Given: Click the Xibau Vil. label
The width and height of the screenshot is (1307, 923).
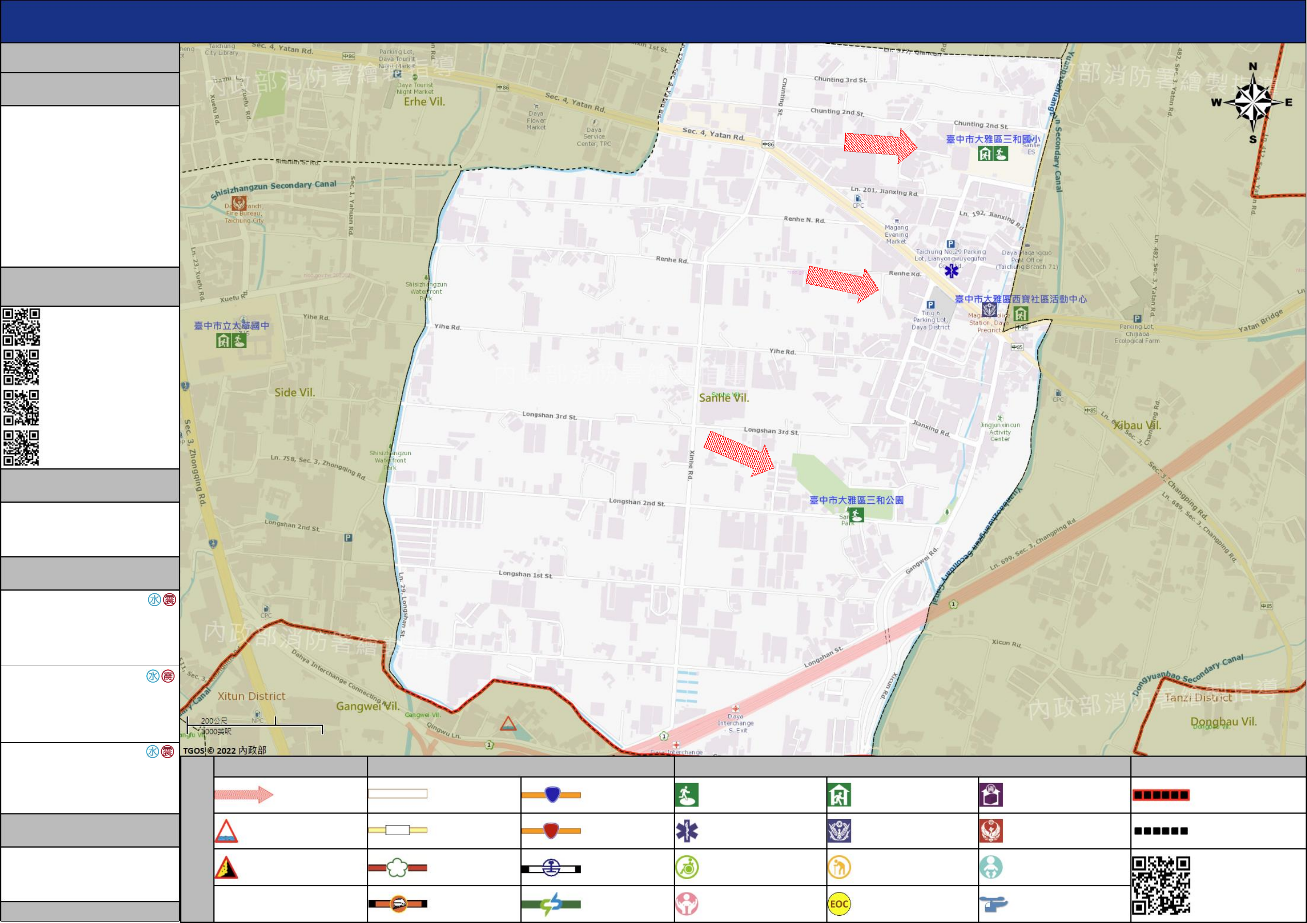Looking at the screenshot, I should coord(1137,425).
